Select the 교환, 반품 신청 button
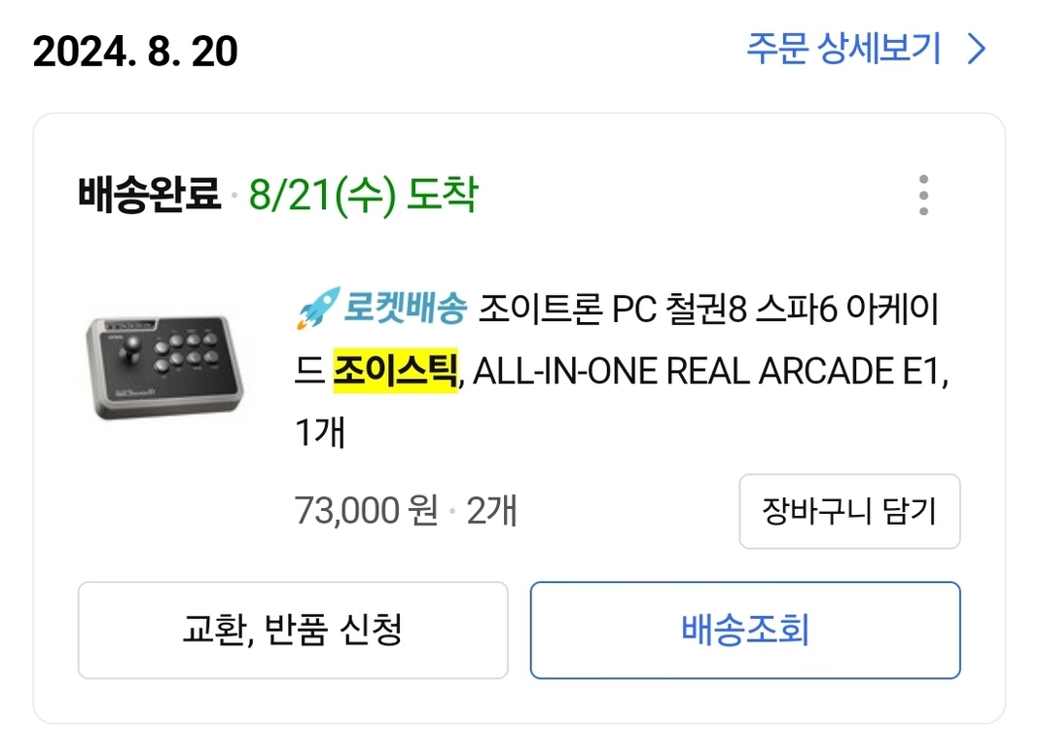The height and width of the screenshot is (730, 1040). [x=293, y=630]
